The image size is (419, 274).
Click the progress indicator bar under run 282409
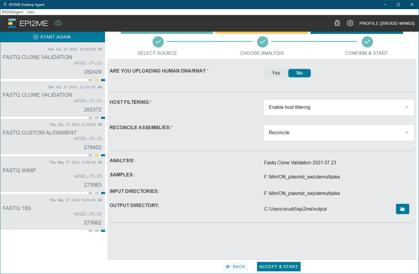[x=96, y=80]
